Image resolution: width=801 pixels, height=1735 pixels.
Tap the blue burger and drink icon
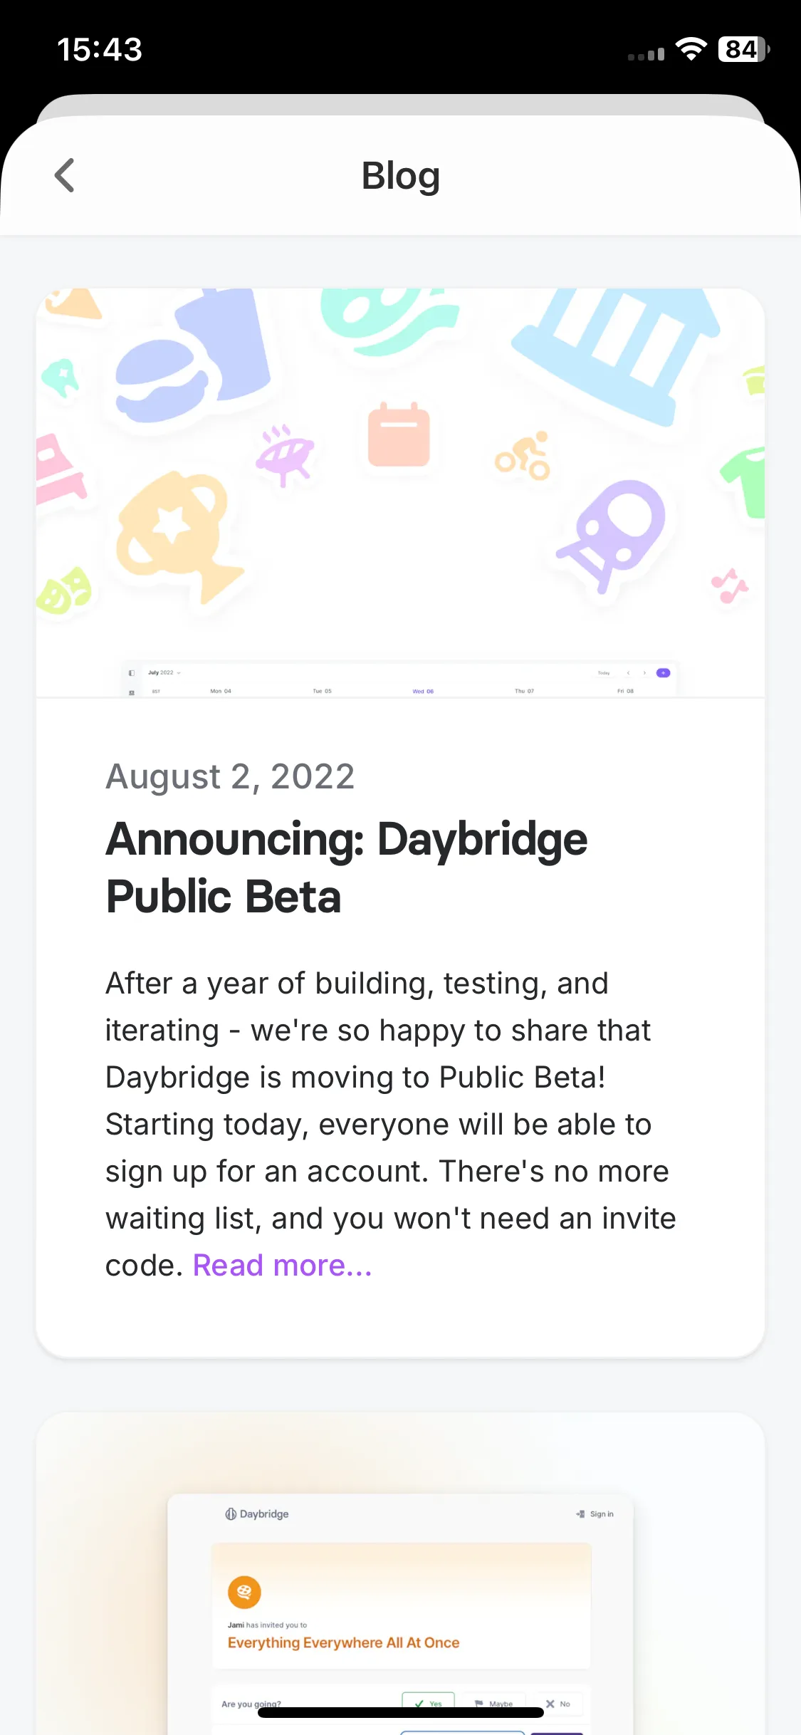click(x=192, y=356)
